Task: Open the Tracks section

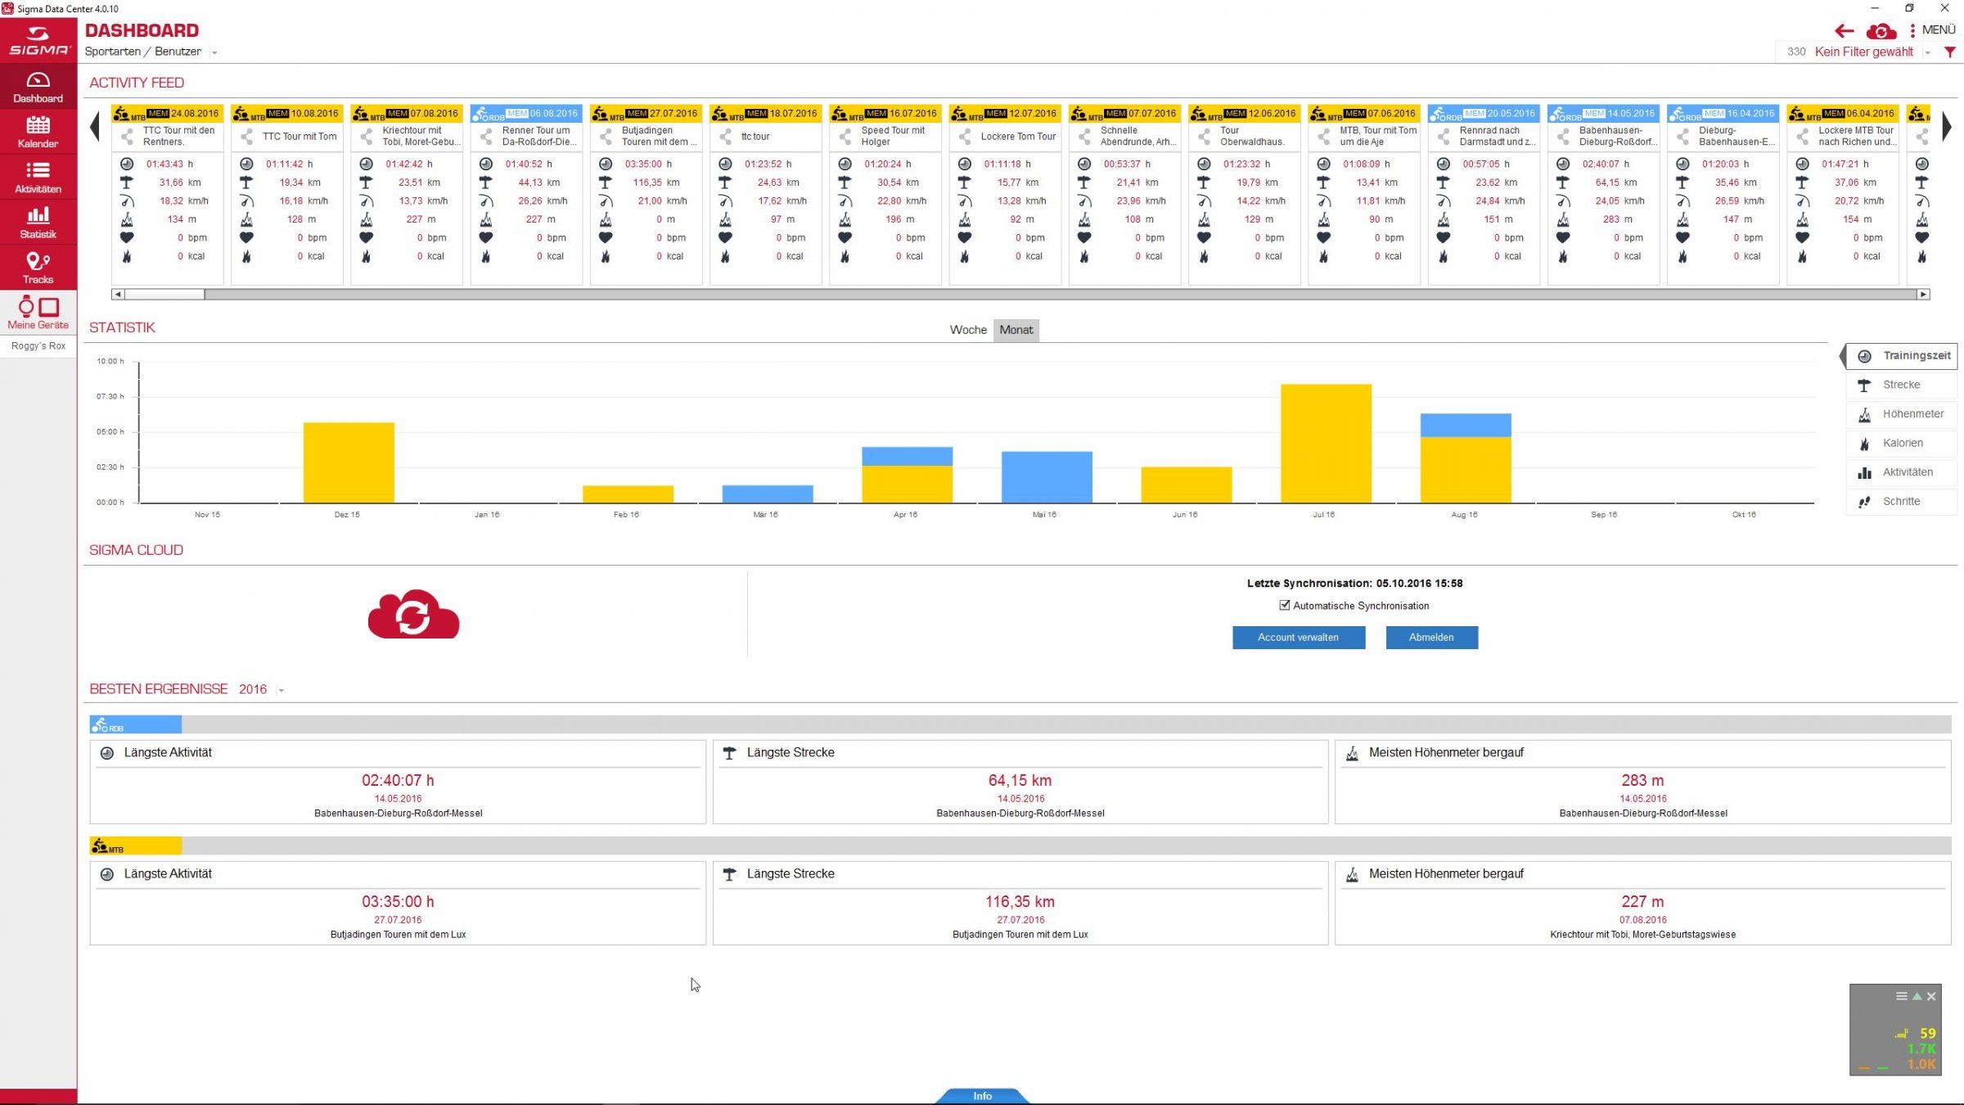Action: 38,268
